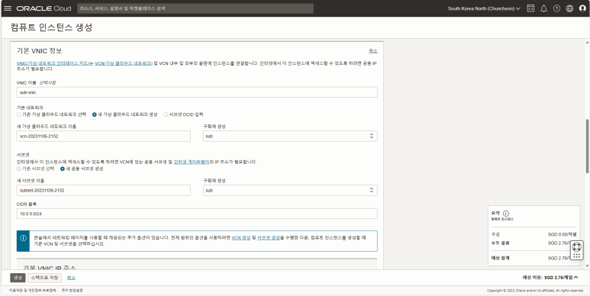Open the Developer Tools Cloud Shell icon
Viewport: 590px width, 296px height.
point(530,8)
